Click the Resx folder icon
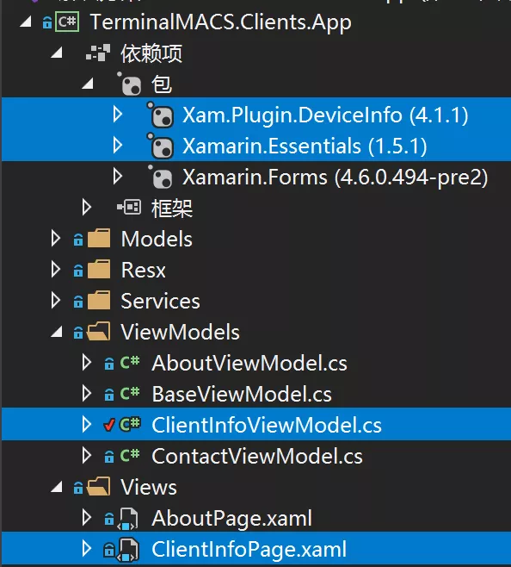The image size is (511, 567). (99, 270)
